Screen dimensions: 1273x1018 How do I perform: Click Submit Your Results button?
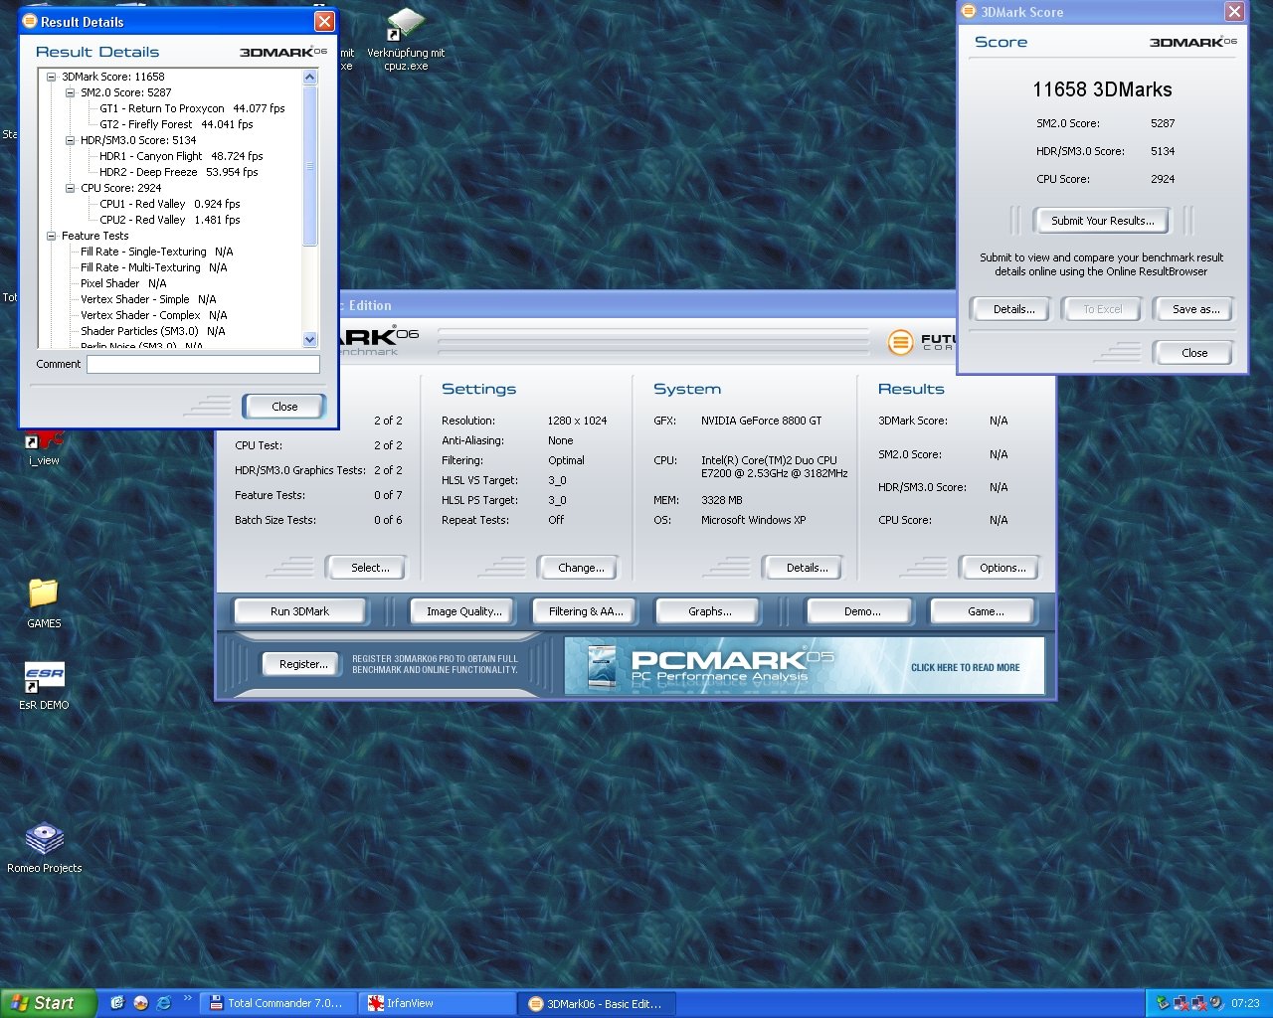(x=1103, y=221)
